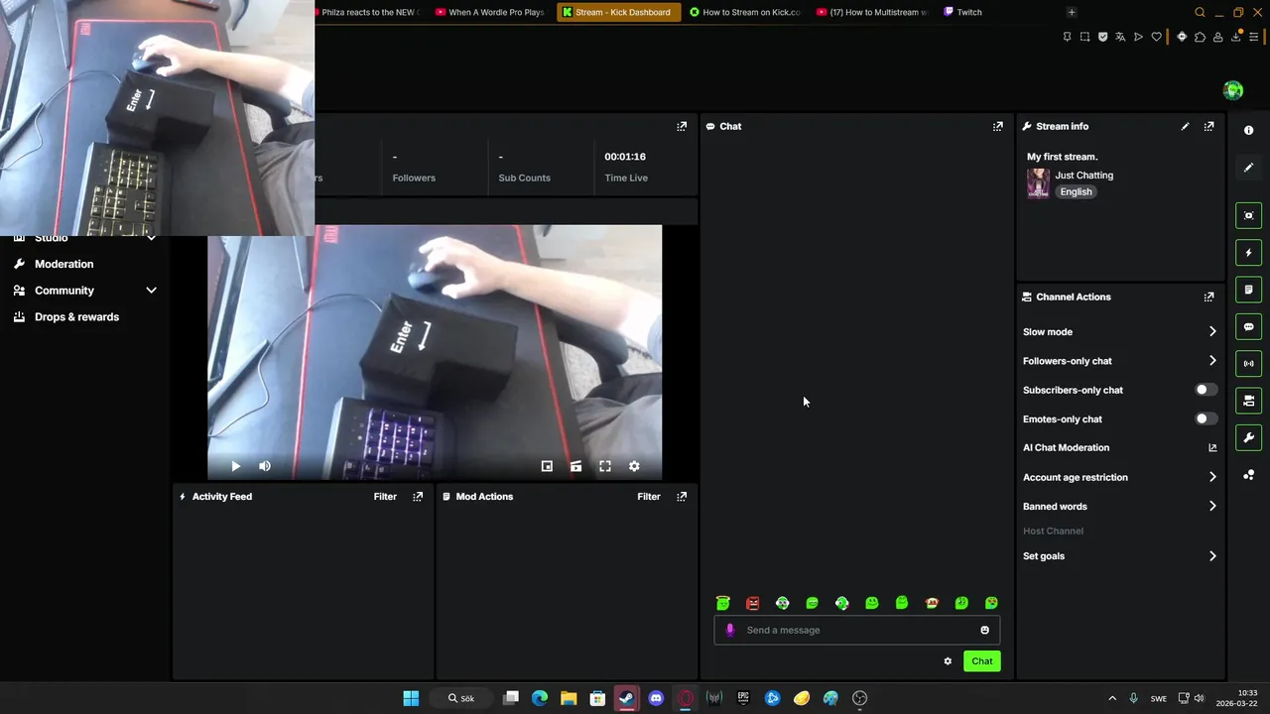
Task: Switch to How to Multistream tab
Action: point(871,12)
